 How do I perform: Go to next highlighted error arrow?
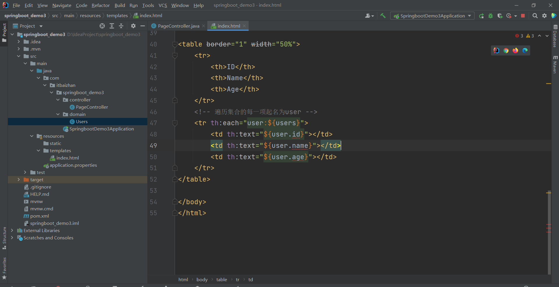point(547,36)
